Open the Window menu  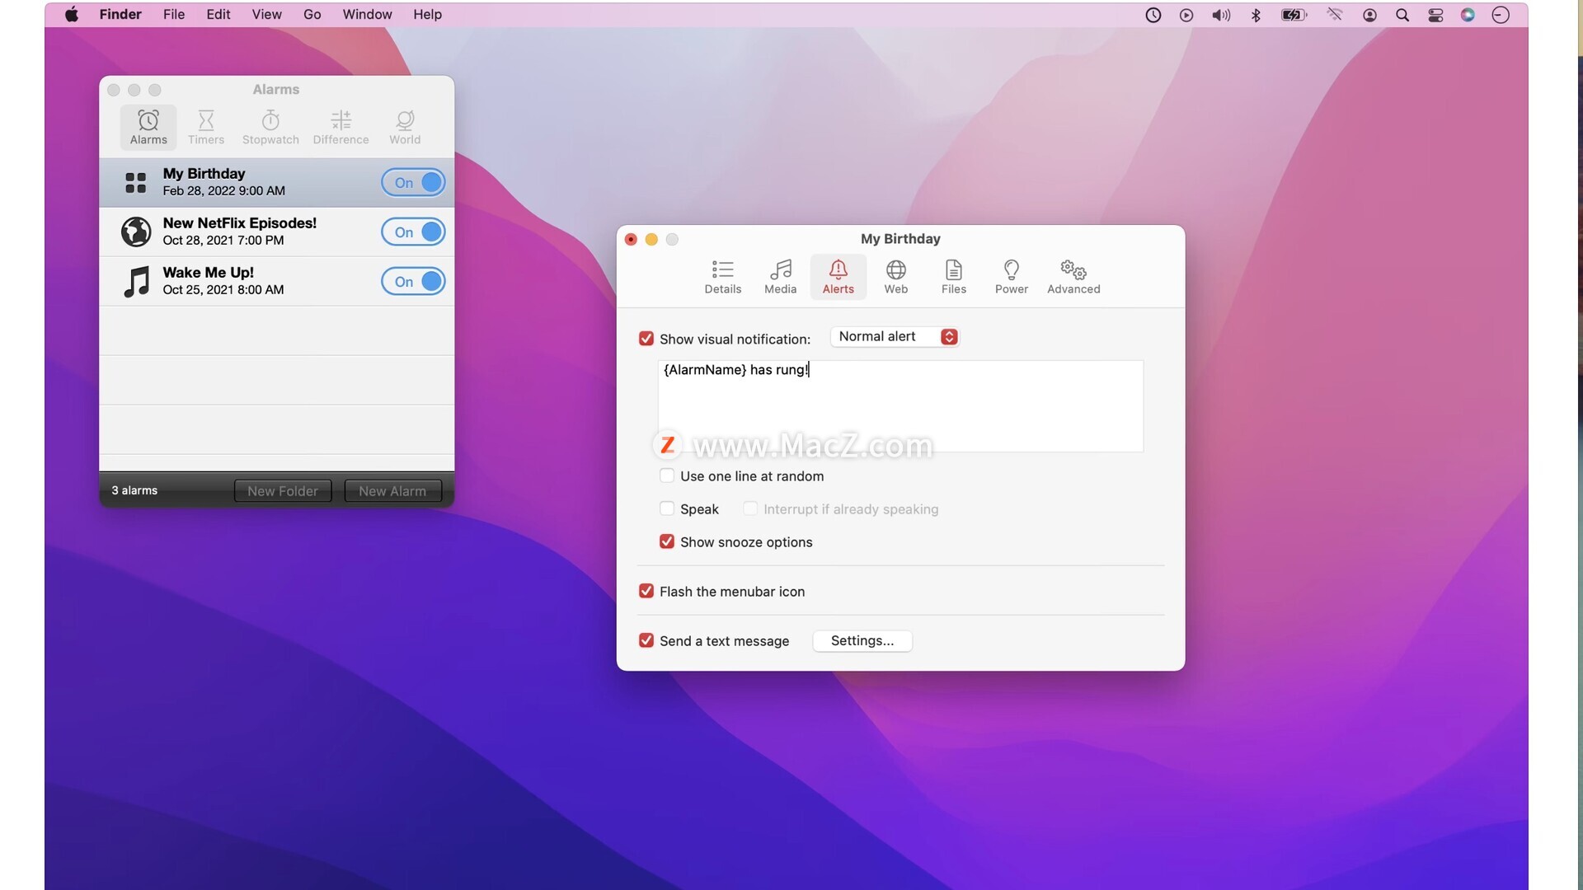click(x=368, y=14)
